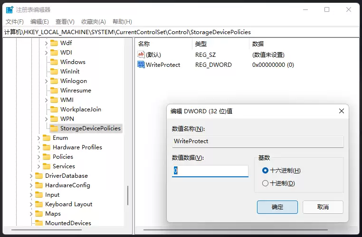Expand the HardwareConfig tree node
The height and width of the screenshot is (237, 362).
tap(31, 186)
